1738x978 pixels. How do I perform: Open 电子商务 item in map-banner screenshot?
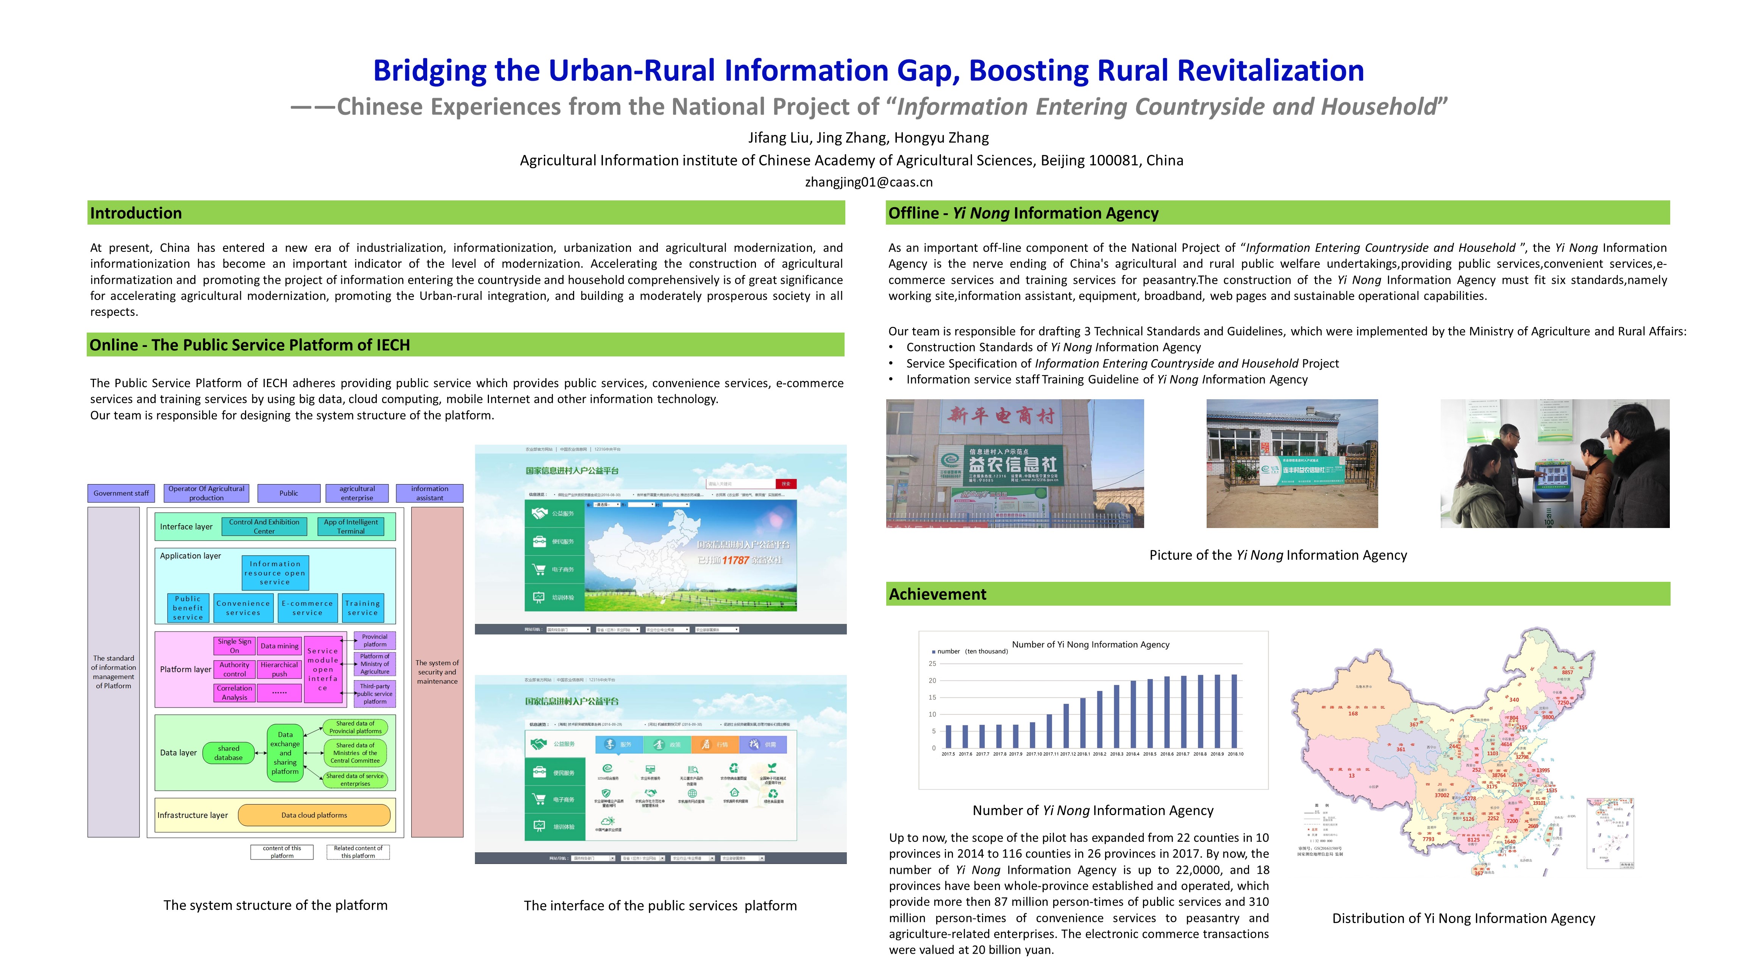click(x=555, y=570)
